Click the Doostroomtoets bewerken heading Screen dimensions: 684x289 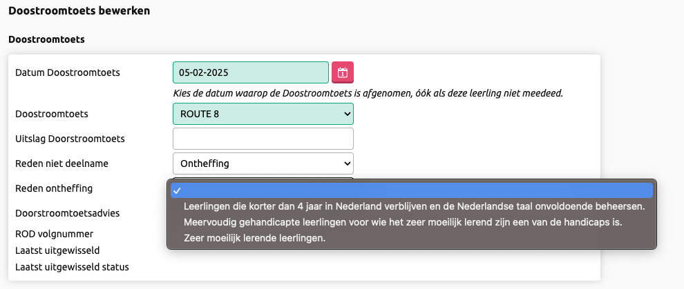click(x=79, y=11)
